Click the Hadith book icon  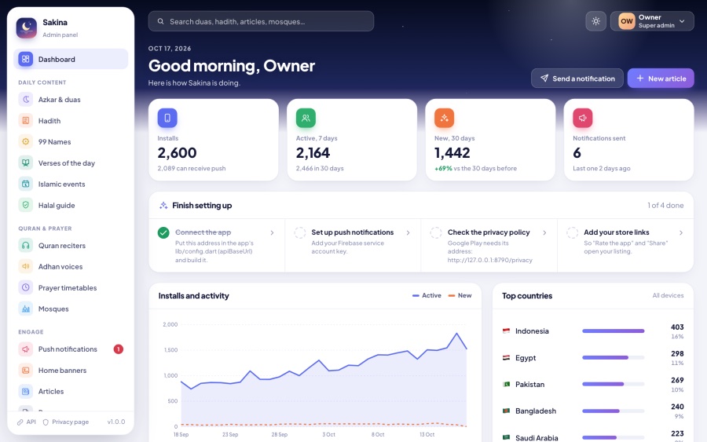(x=26, y=120)
